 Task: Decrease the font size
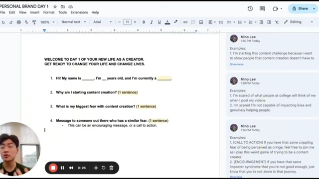(119, 22)
